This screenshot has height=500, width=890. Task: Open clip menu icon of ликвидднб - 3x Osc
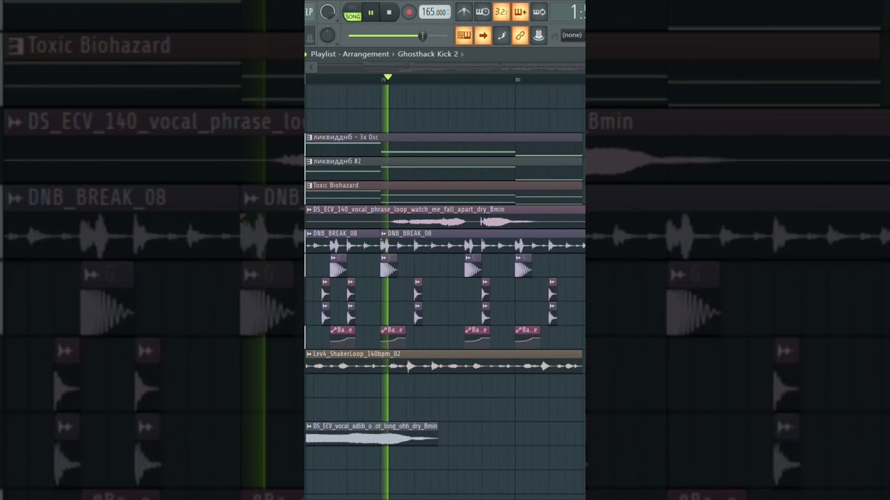coord(309,137)
